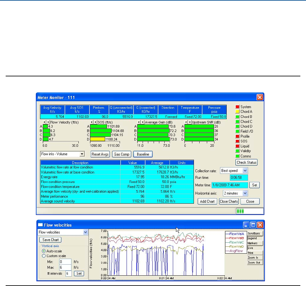Screen dimensions: 306x286
Task: Click the yellow Chord A status indicator
Action: [x=238, y=112]
